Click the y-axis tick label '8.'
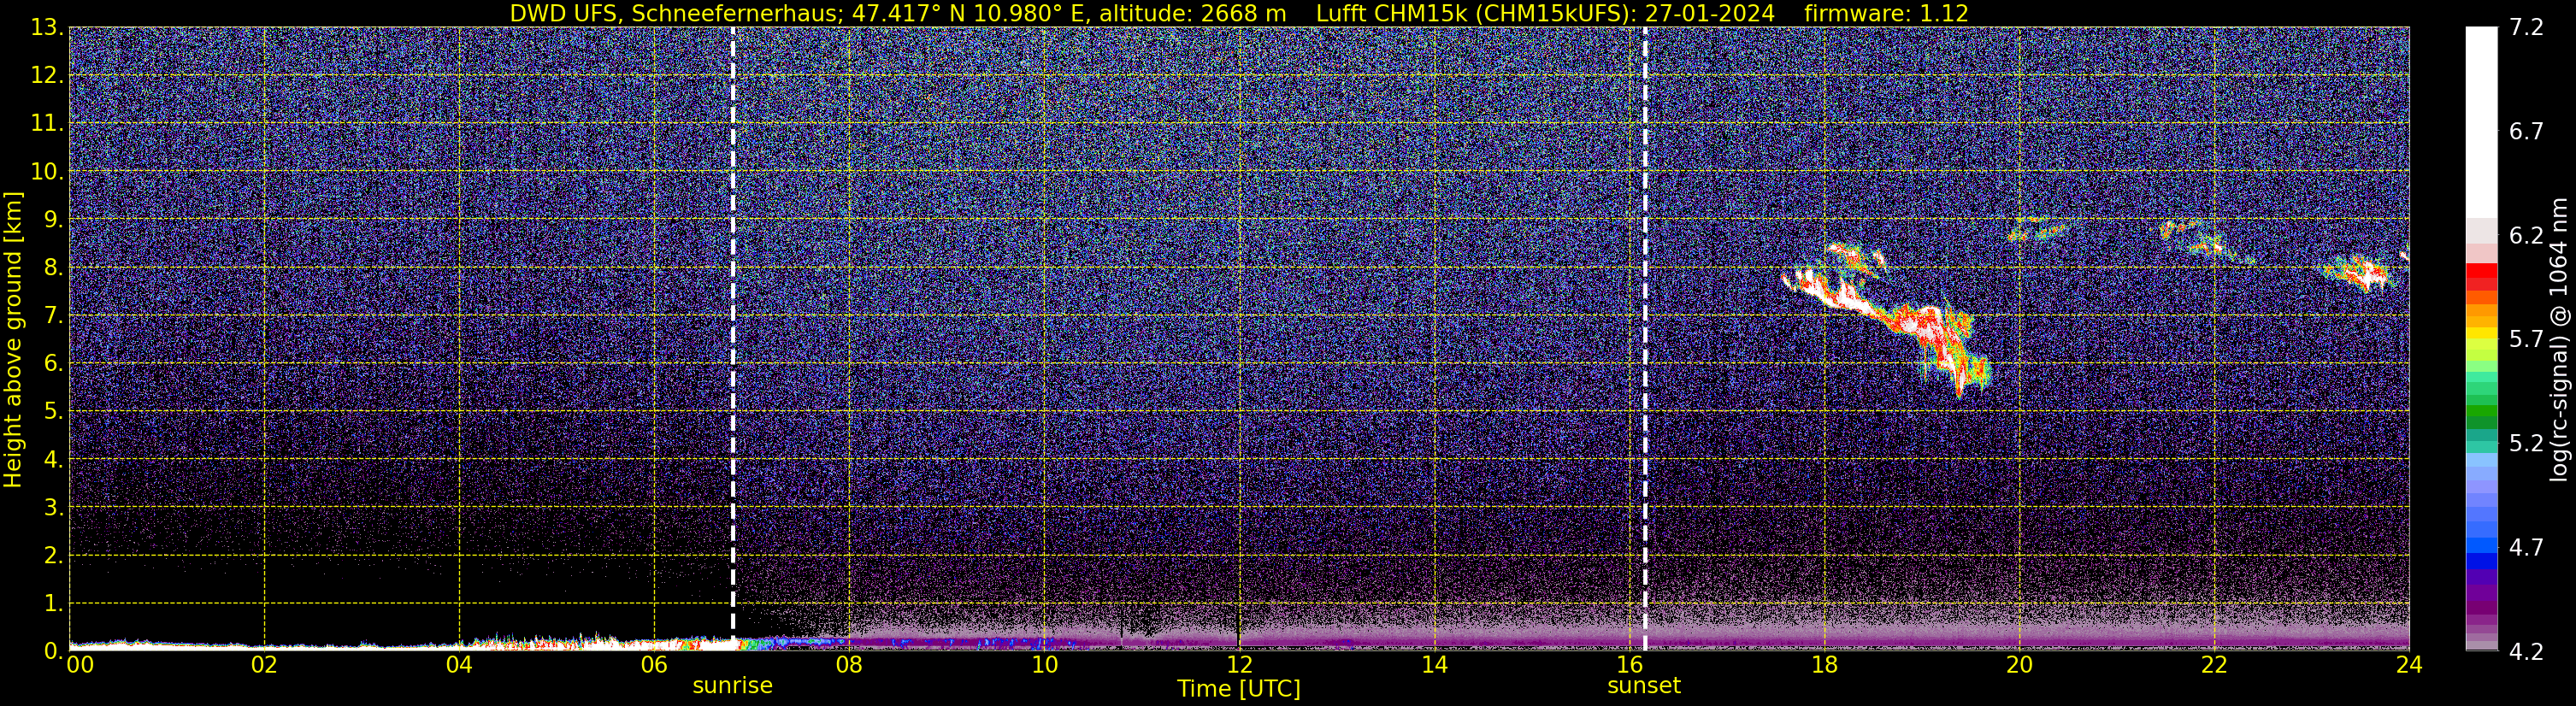This screenshot has height=706, width=2576. pyautogui.click(x=53, y=267)
